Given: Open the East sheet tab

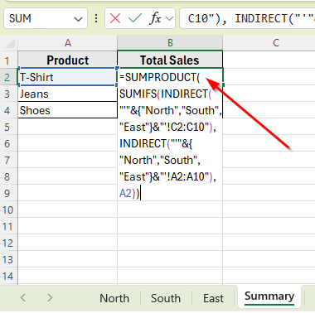Looking at the screenshot, I should (213, 298).
